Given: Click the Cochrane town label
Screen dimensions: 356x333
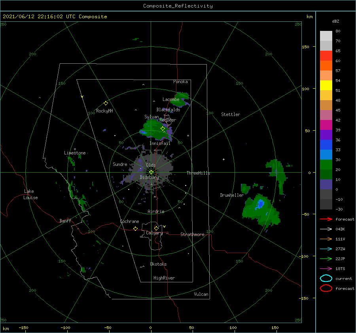Looking at the screenshot, I should (x=129, y=221).
